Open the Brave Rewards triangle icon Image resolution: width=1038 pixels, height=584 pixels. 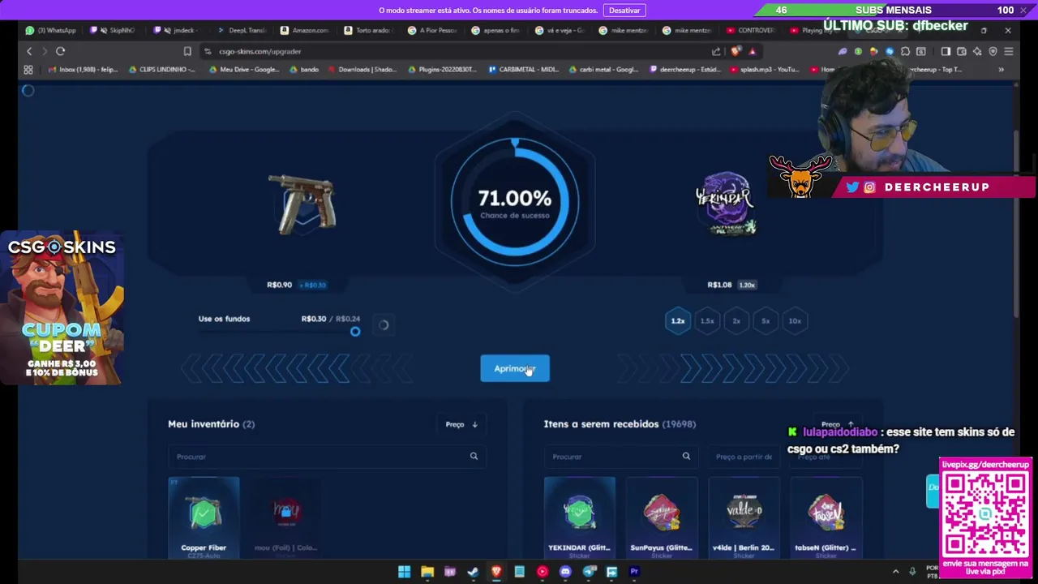point(752,51)
